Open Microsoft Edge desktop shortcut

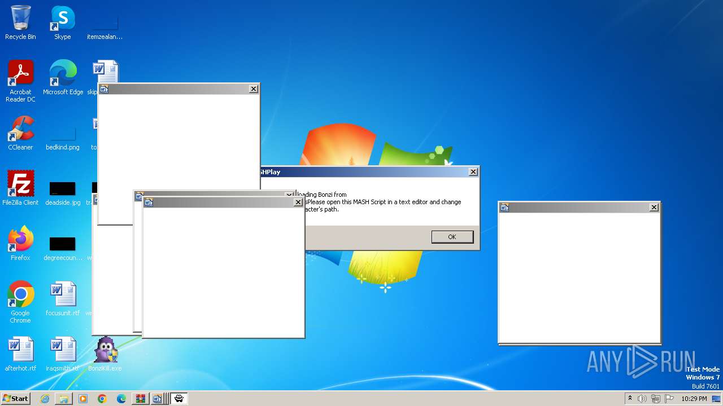[63, 77]
